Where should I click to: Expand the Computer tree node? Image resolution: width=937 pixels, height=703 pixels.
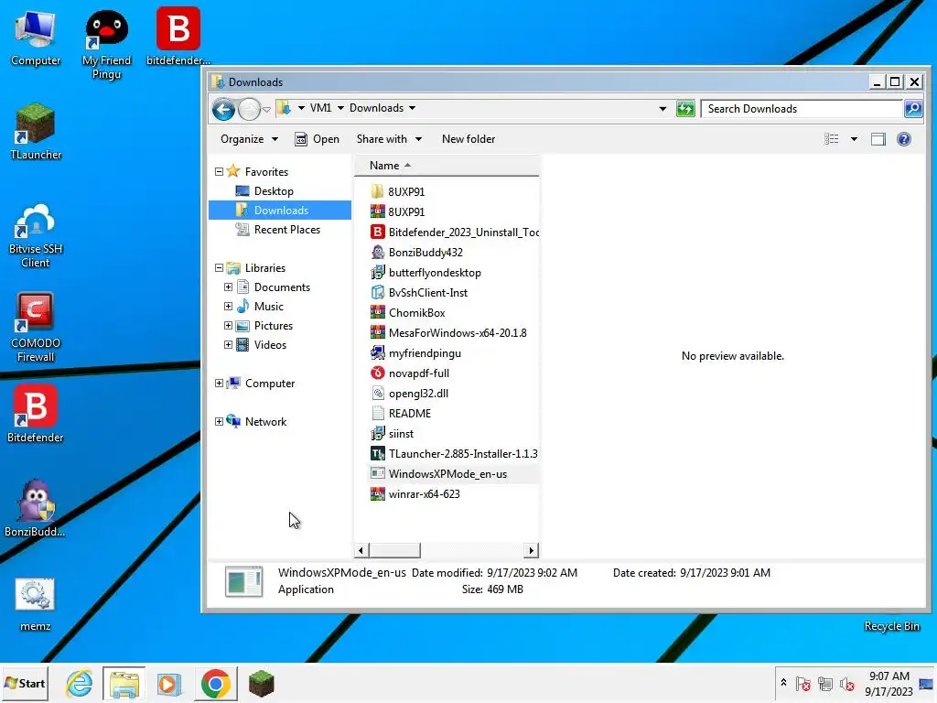(x=220, y=384)
